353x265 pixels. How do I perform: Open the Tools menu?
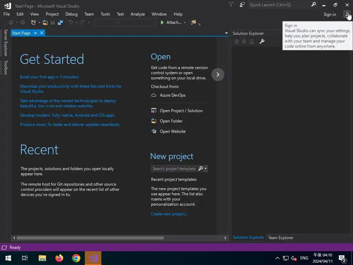tap(105, 14)
